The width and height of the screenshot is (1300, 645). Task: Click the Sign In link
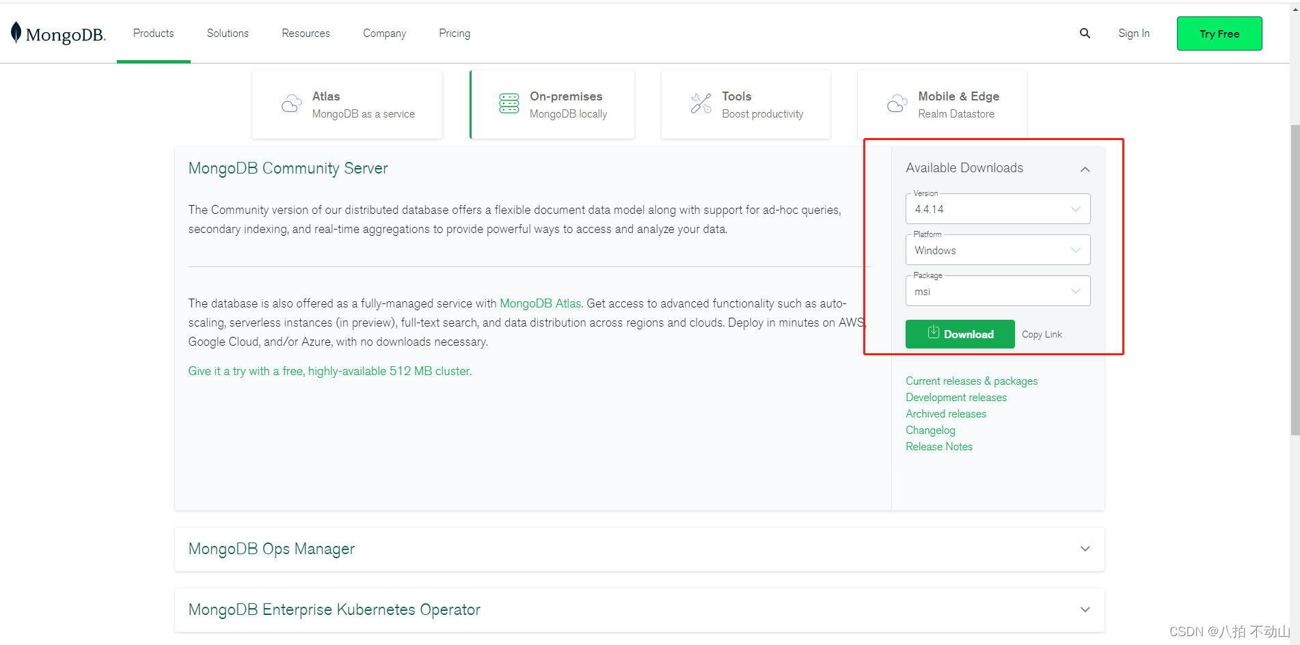click(x=1134, y=33)
